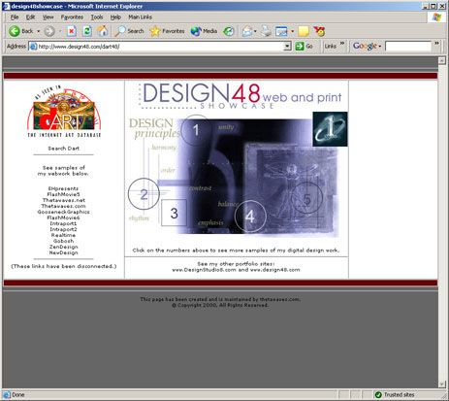Viewport: 449px width, 401px height.
Task: Click the Yahoo messenger toolbar icon
Action: click(x=319, y=31)
